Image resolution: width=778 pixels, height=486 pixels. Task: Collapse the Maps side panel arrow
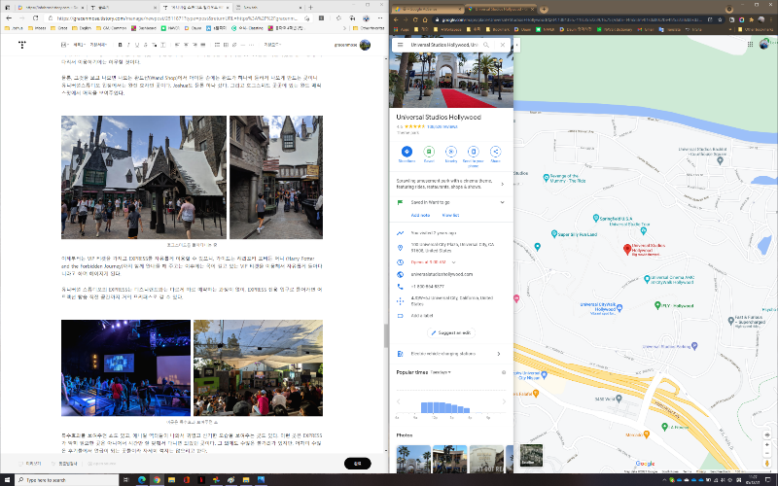(x=516, y=45)
